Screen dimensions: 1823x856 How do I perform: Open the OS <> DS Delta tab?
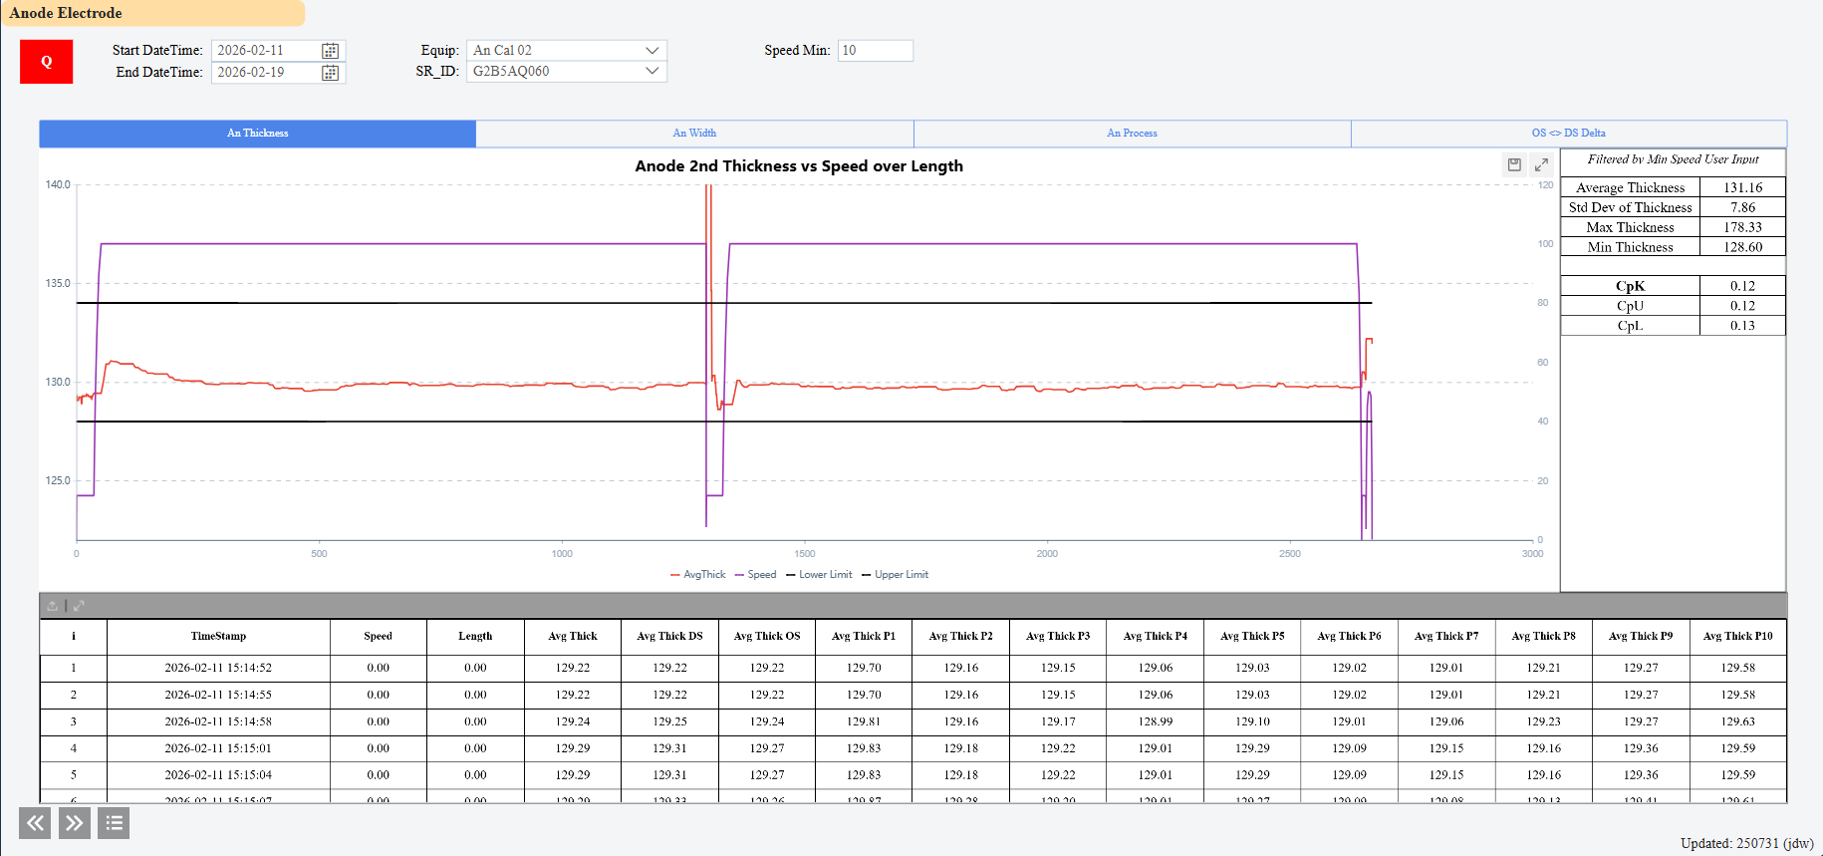(1568, 134)
